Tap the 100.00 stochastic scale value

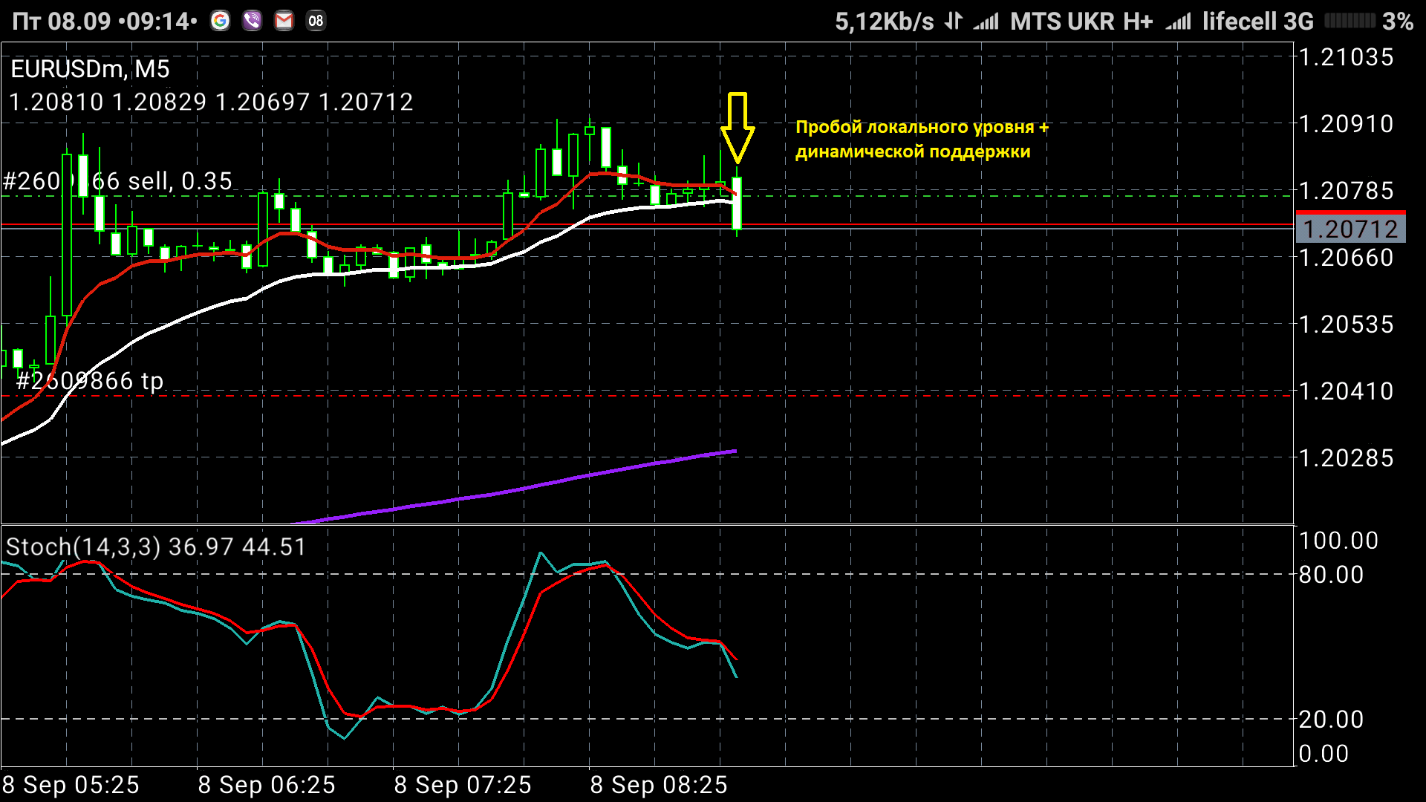1338,541
